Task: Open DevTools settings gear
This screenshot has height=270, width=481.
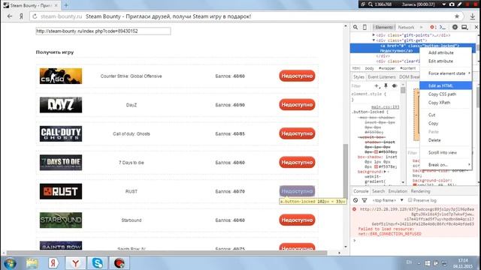Action: (x=455, y=27)
